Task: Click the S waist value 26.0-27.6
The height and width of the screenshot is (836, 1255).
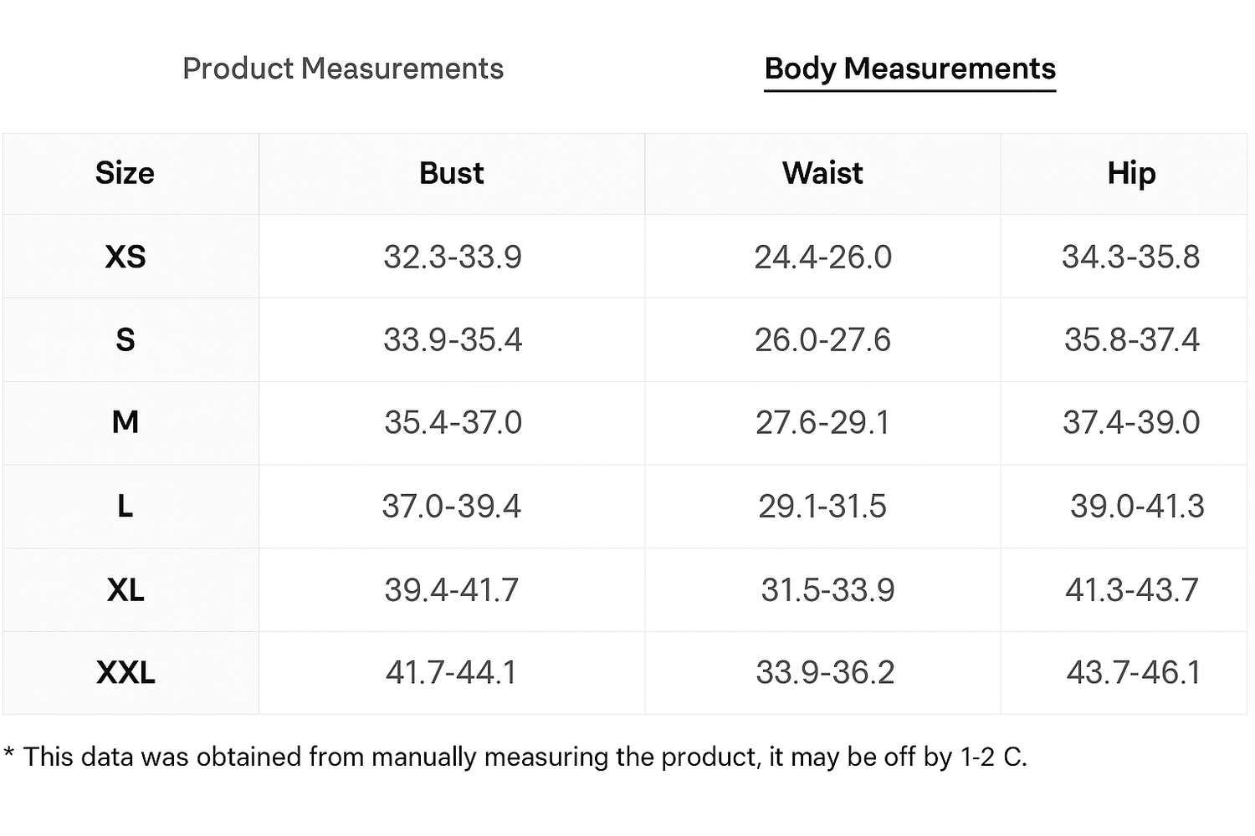Action: tap(822, 339)
